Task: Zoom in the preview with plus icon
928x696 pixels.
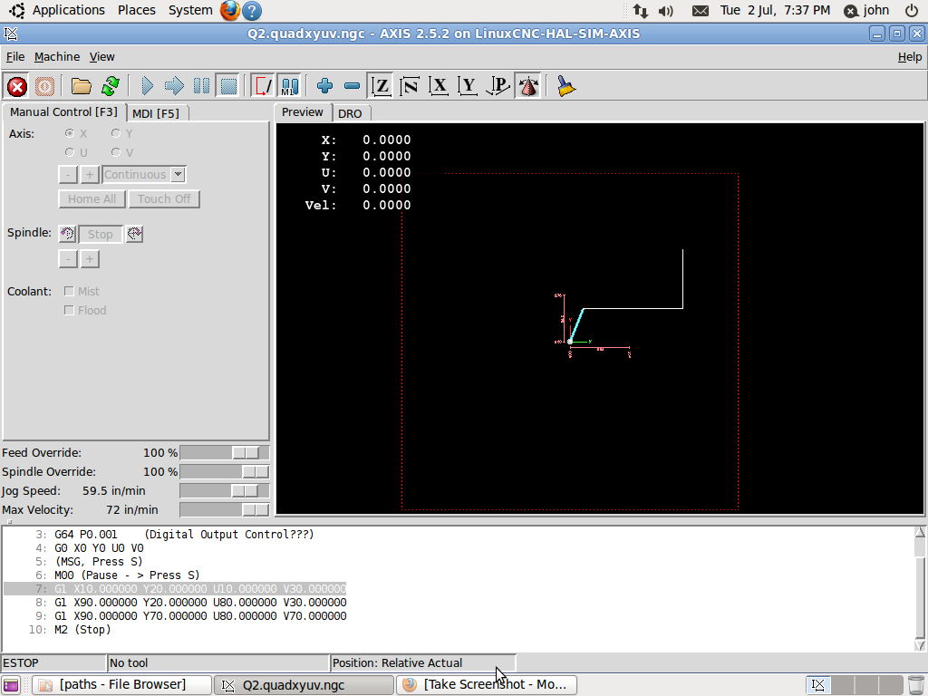Action: (325, 86)
